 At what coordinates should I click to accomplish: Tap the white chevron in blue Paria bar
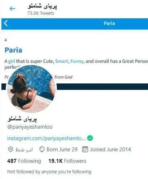tap(6, 23)
